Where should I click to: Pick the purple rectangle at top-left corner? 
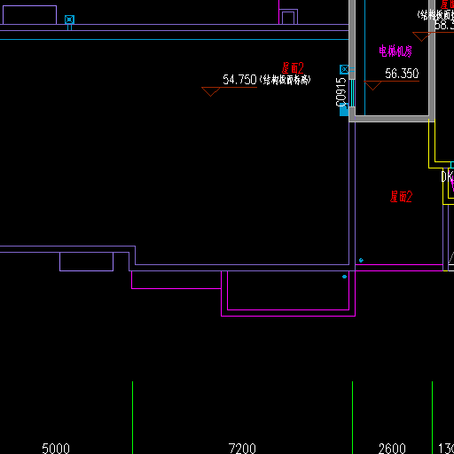pos(29,15)
